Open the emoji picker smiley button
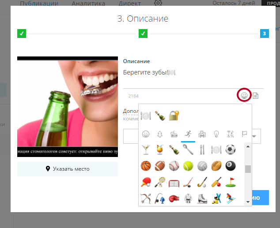This screenshot has width=280, height=228. (244, 96)
